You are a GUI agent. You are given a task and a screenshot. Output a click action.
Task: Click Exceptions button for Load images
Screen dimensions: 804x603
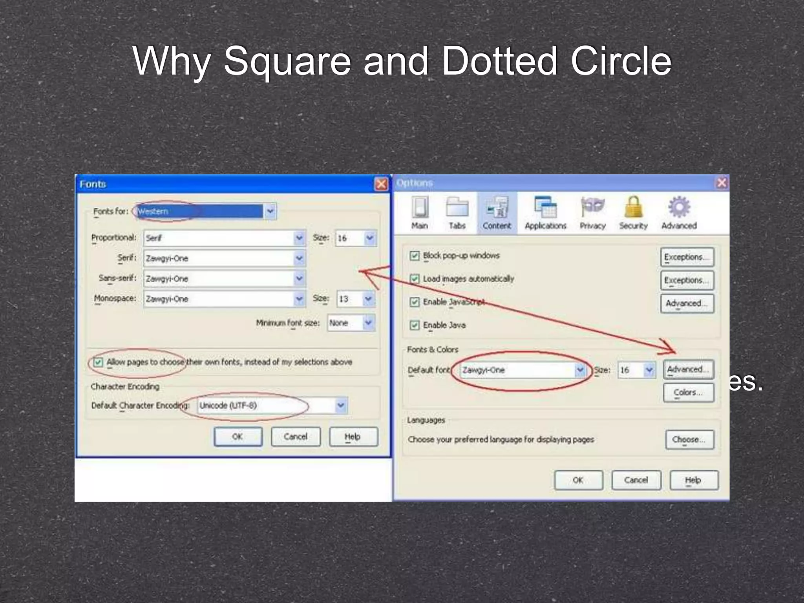click(x=687, y=280)
